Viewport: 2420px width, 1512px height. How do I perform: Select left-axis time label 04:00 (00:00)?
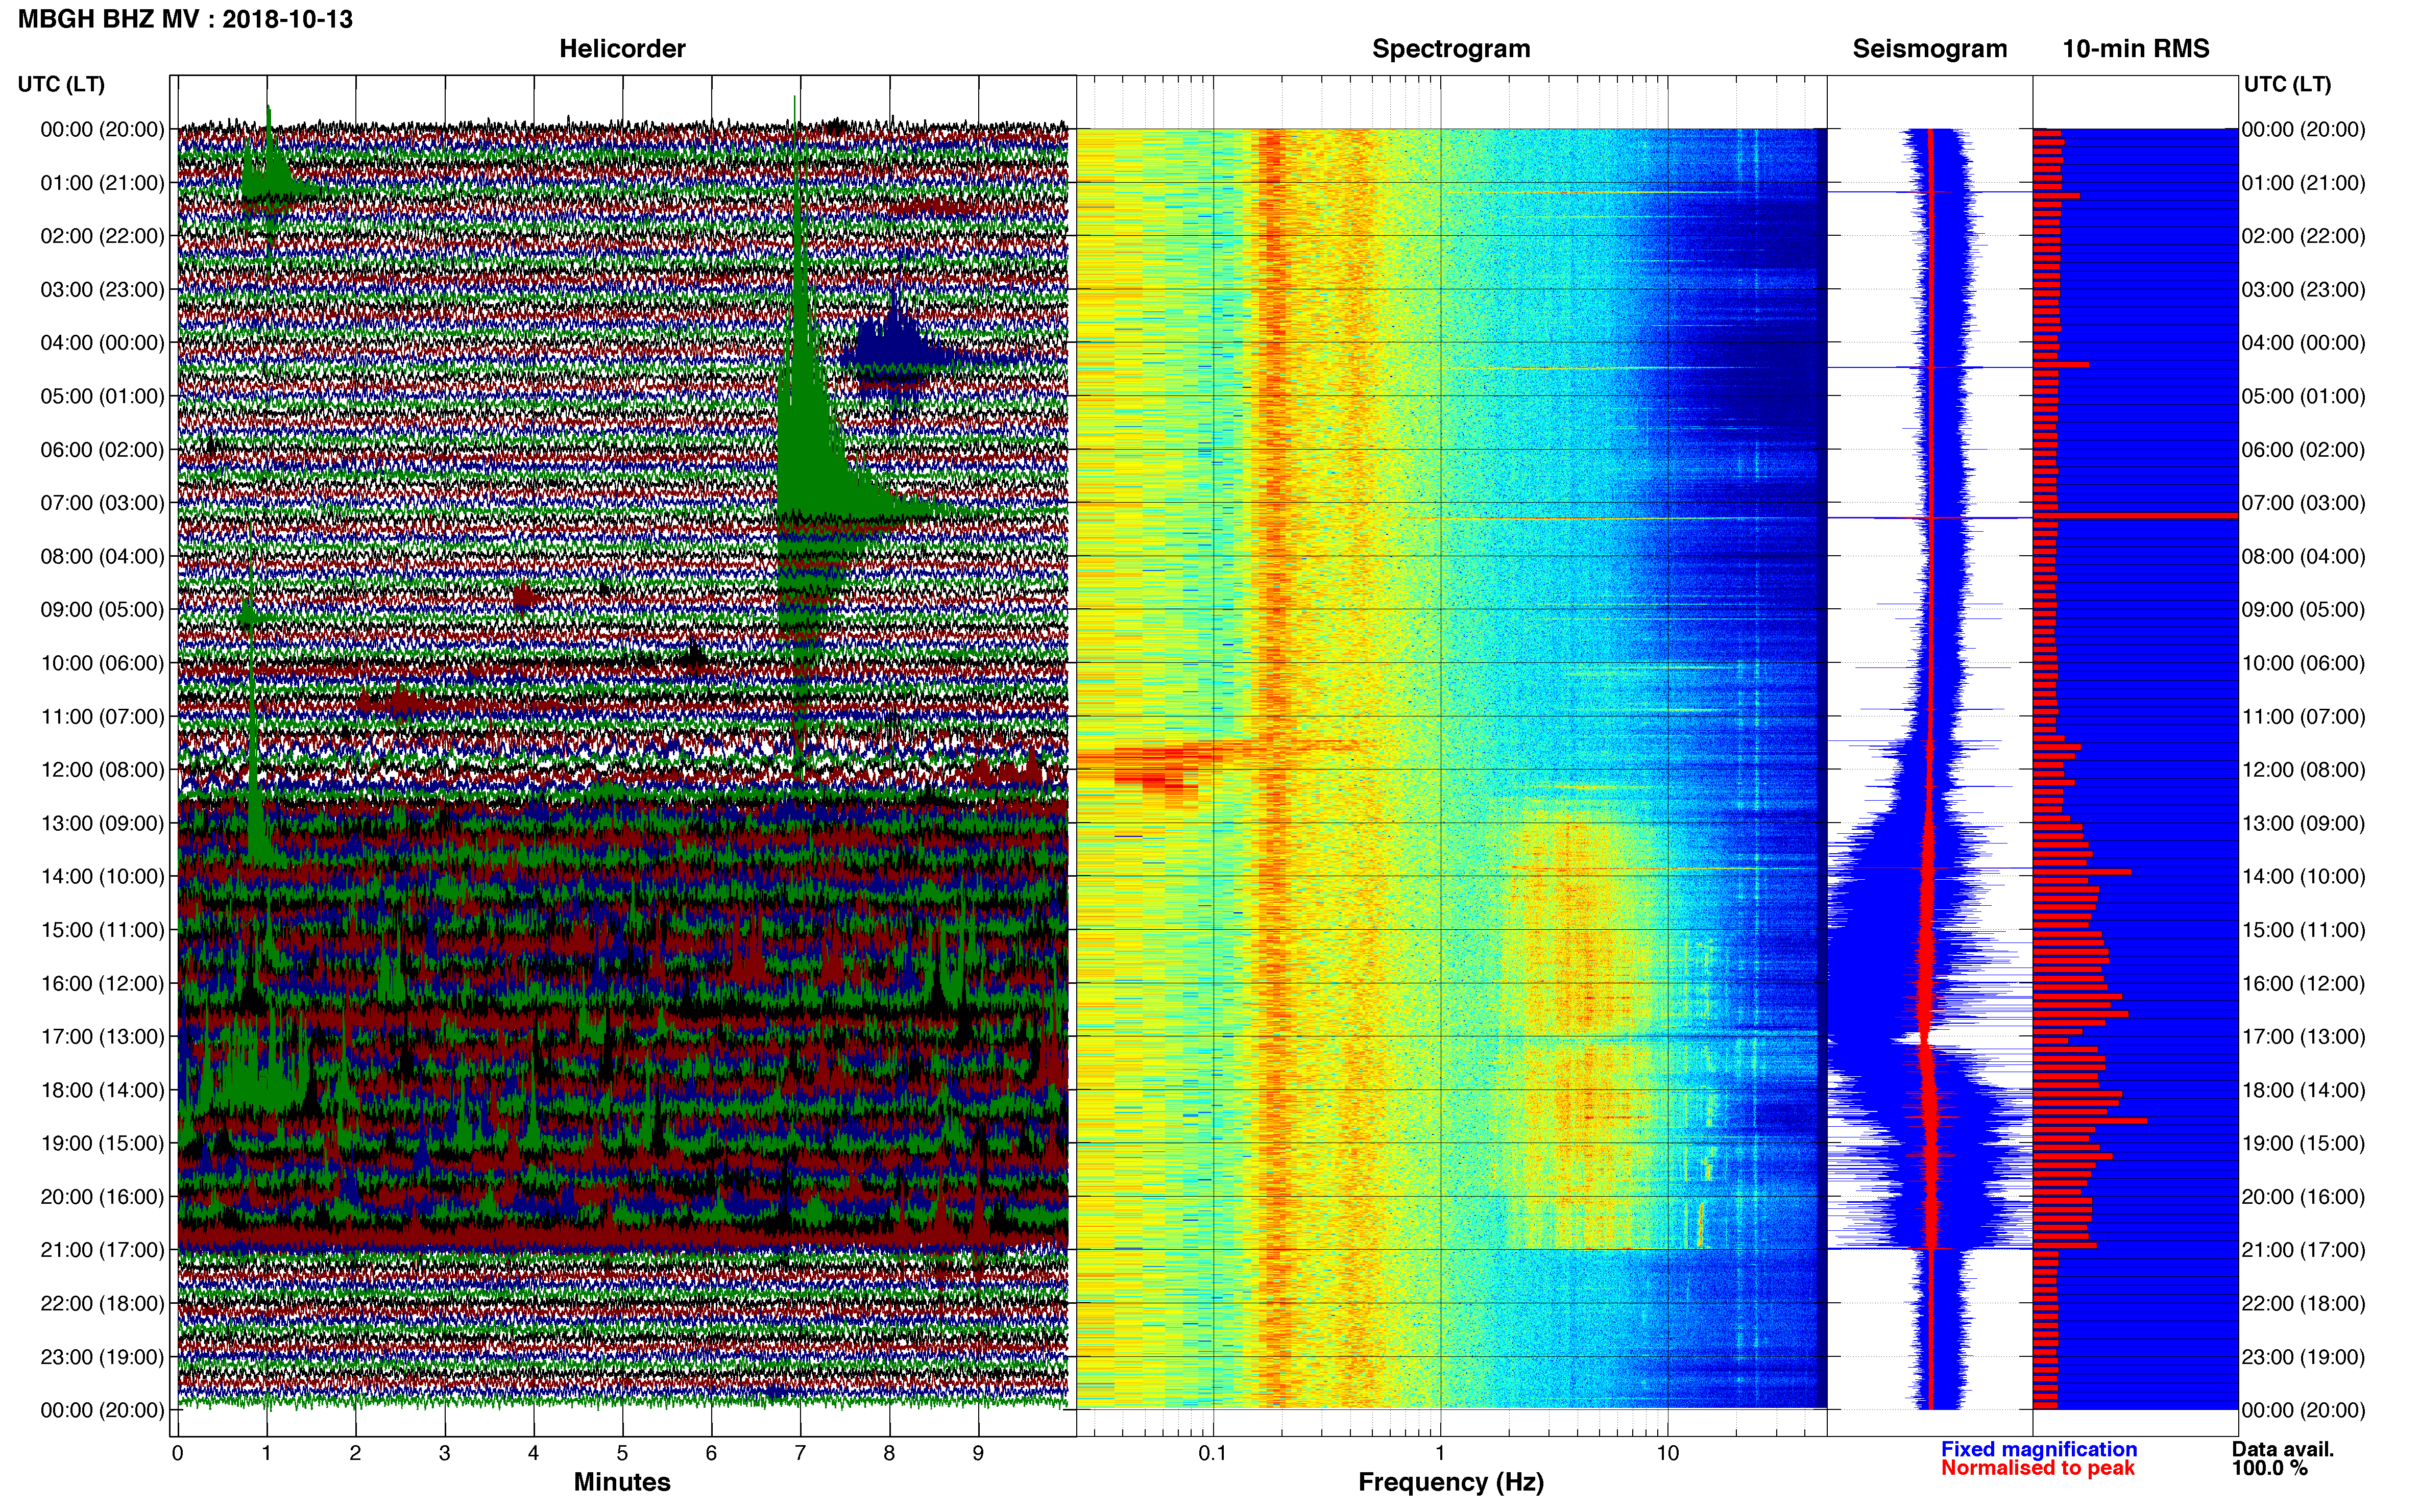click(102, 343)
